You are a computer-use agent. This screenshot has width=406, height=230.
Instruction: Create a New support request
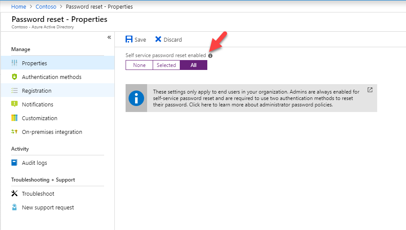click(58, 207)
